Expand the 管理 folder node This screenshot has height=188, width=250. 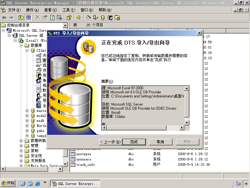point(21,146)
